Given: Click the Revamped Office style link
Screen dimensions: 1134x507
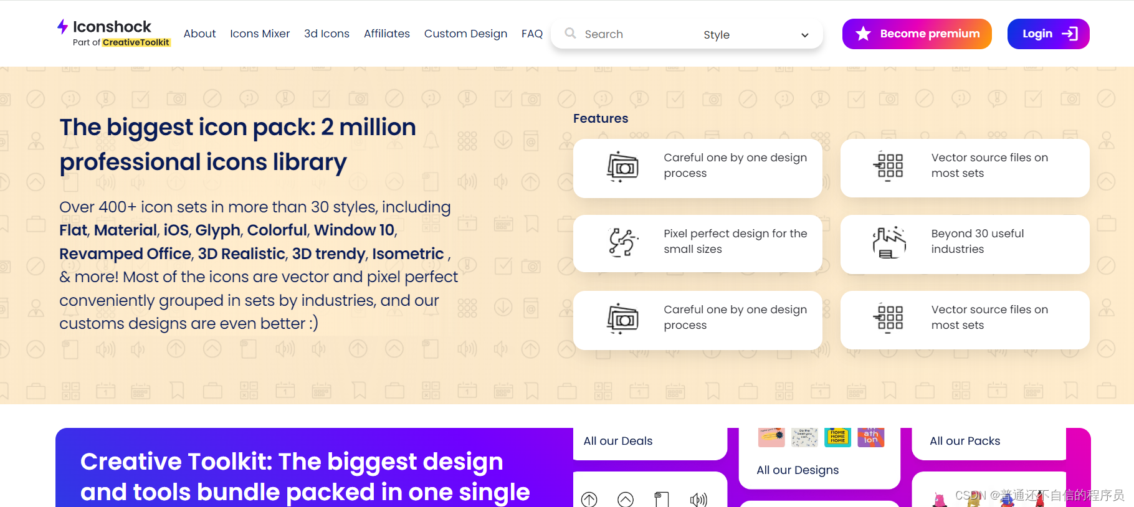Looking at the screenshot, I should click(x=125, y=254).
